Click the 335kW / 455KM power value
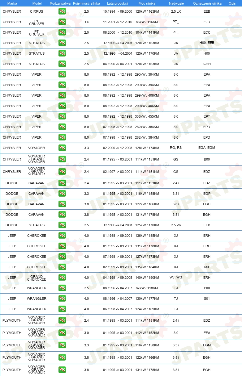Viewport: 242px width, 376px height. (x=147, y=117)
